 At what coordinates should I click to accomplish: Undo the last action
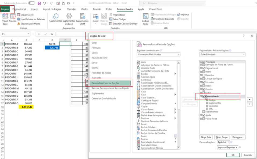pos(44,3)
